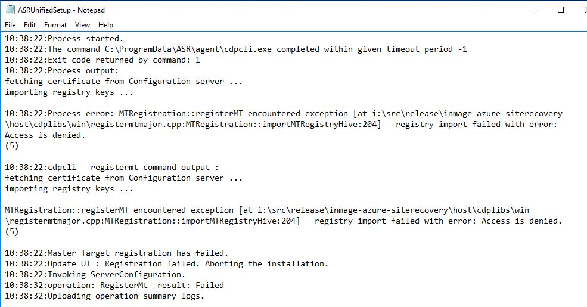The height and width of the screenshot is (307, 587).
Task: Maximize the ASRUnifiedSetup Notepad window
Action: click(x=560, y=10)
